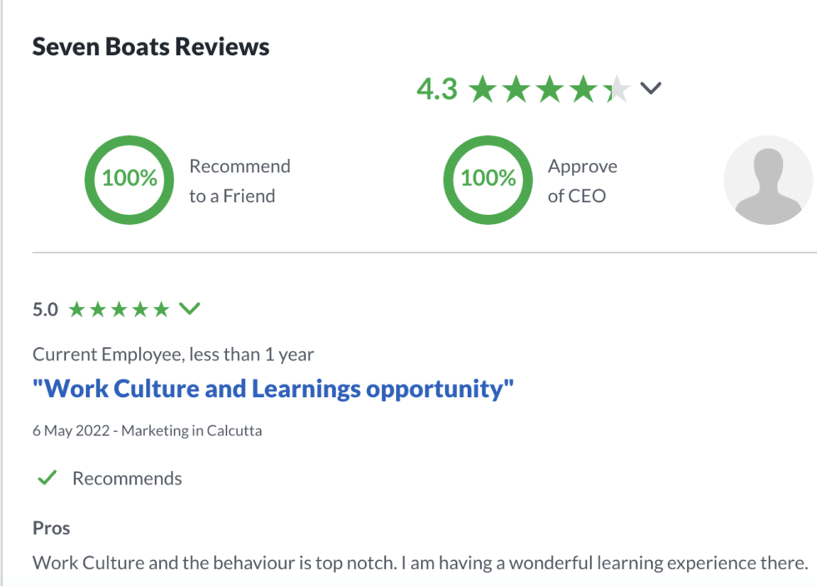Select the Marketing in Calcutta text
This screenshot has height=586, width=817.
[192, 430]
